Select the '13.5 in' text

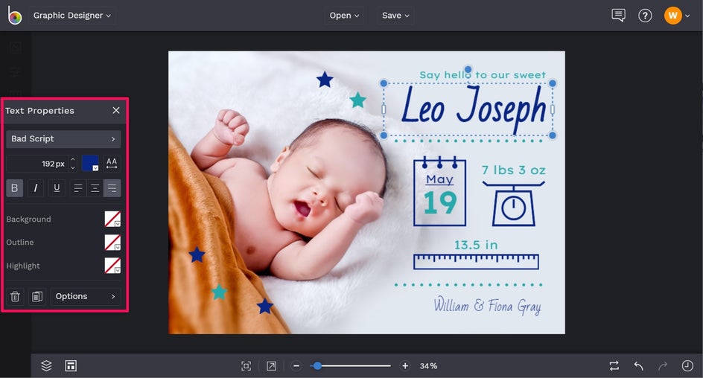click(x=476, y=245)
